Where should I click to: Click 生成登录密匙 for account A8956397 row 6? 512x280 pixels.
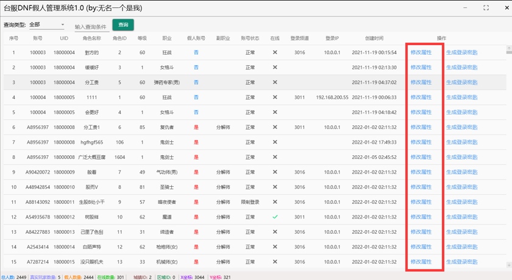(x=461, y=127)
